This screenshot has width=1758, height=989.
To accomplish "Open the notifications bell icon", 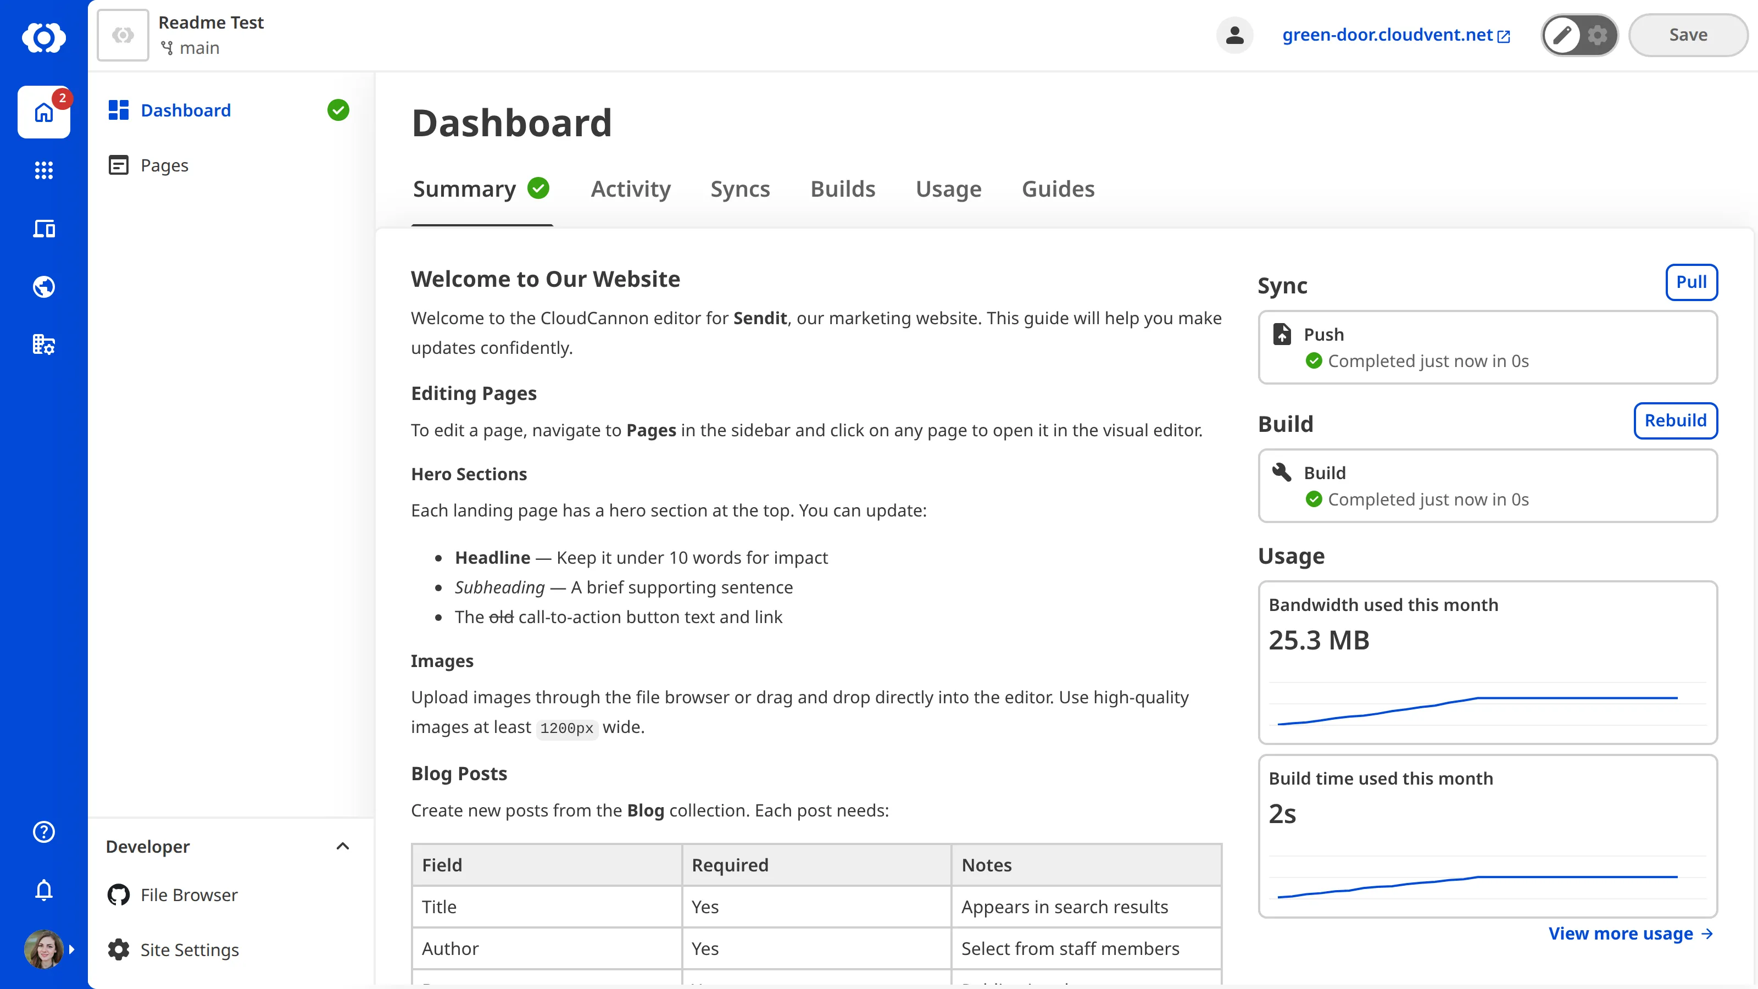I will [x=44, y=890].
